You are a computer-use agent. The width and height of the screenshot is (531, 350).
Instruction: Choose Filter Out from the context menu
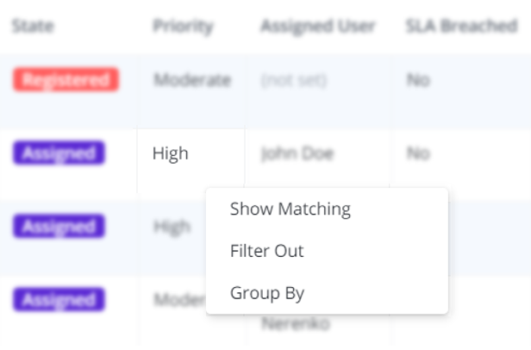(x=266, y=252)
